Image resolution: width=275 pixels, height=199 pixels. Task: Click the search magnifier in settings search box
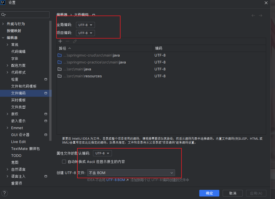click(3, 14)
